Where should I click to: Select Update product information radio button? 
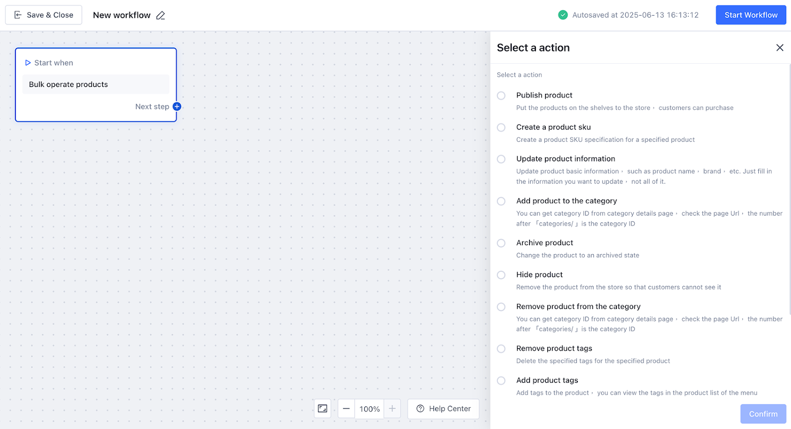[501, 159]
